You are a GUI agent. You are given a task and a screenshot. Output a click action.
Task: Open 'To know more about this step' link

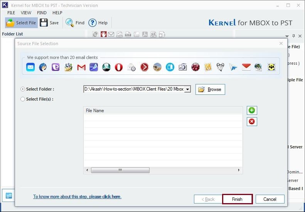coord(77,197)
